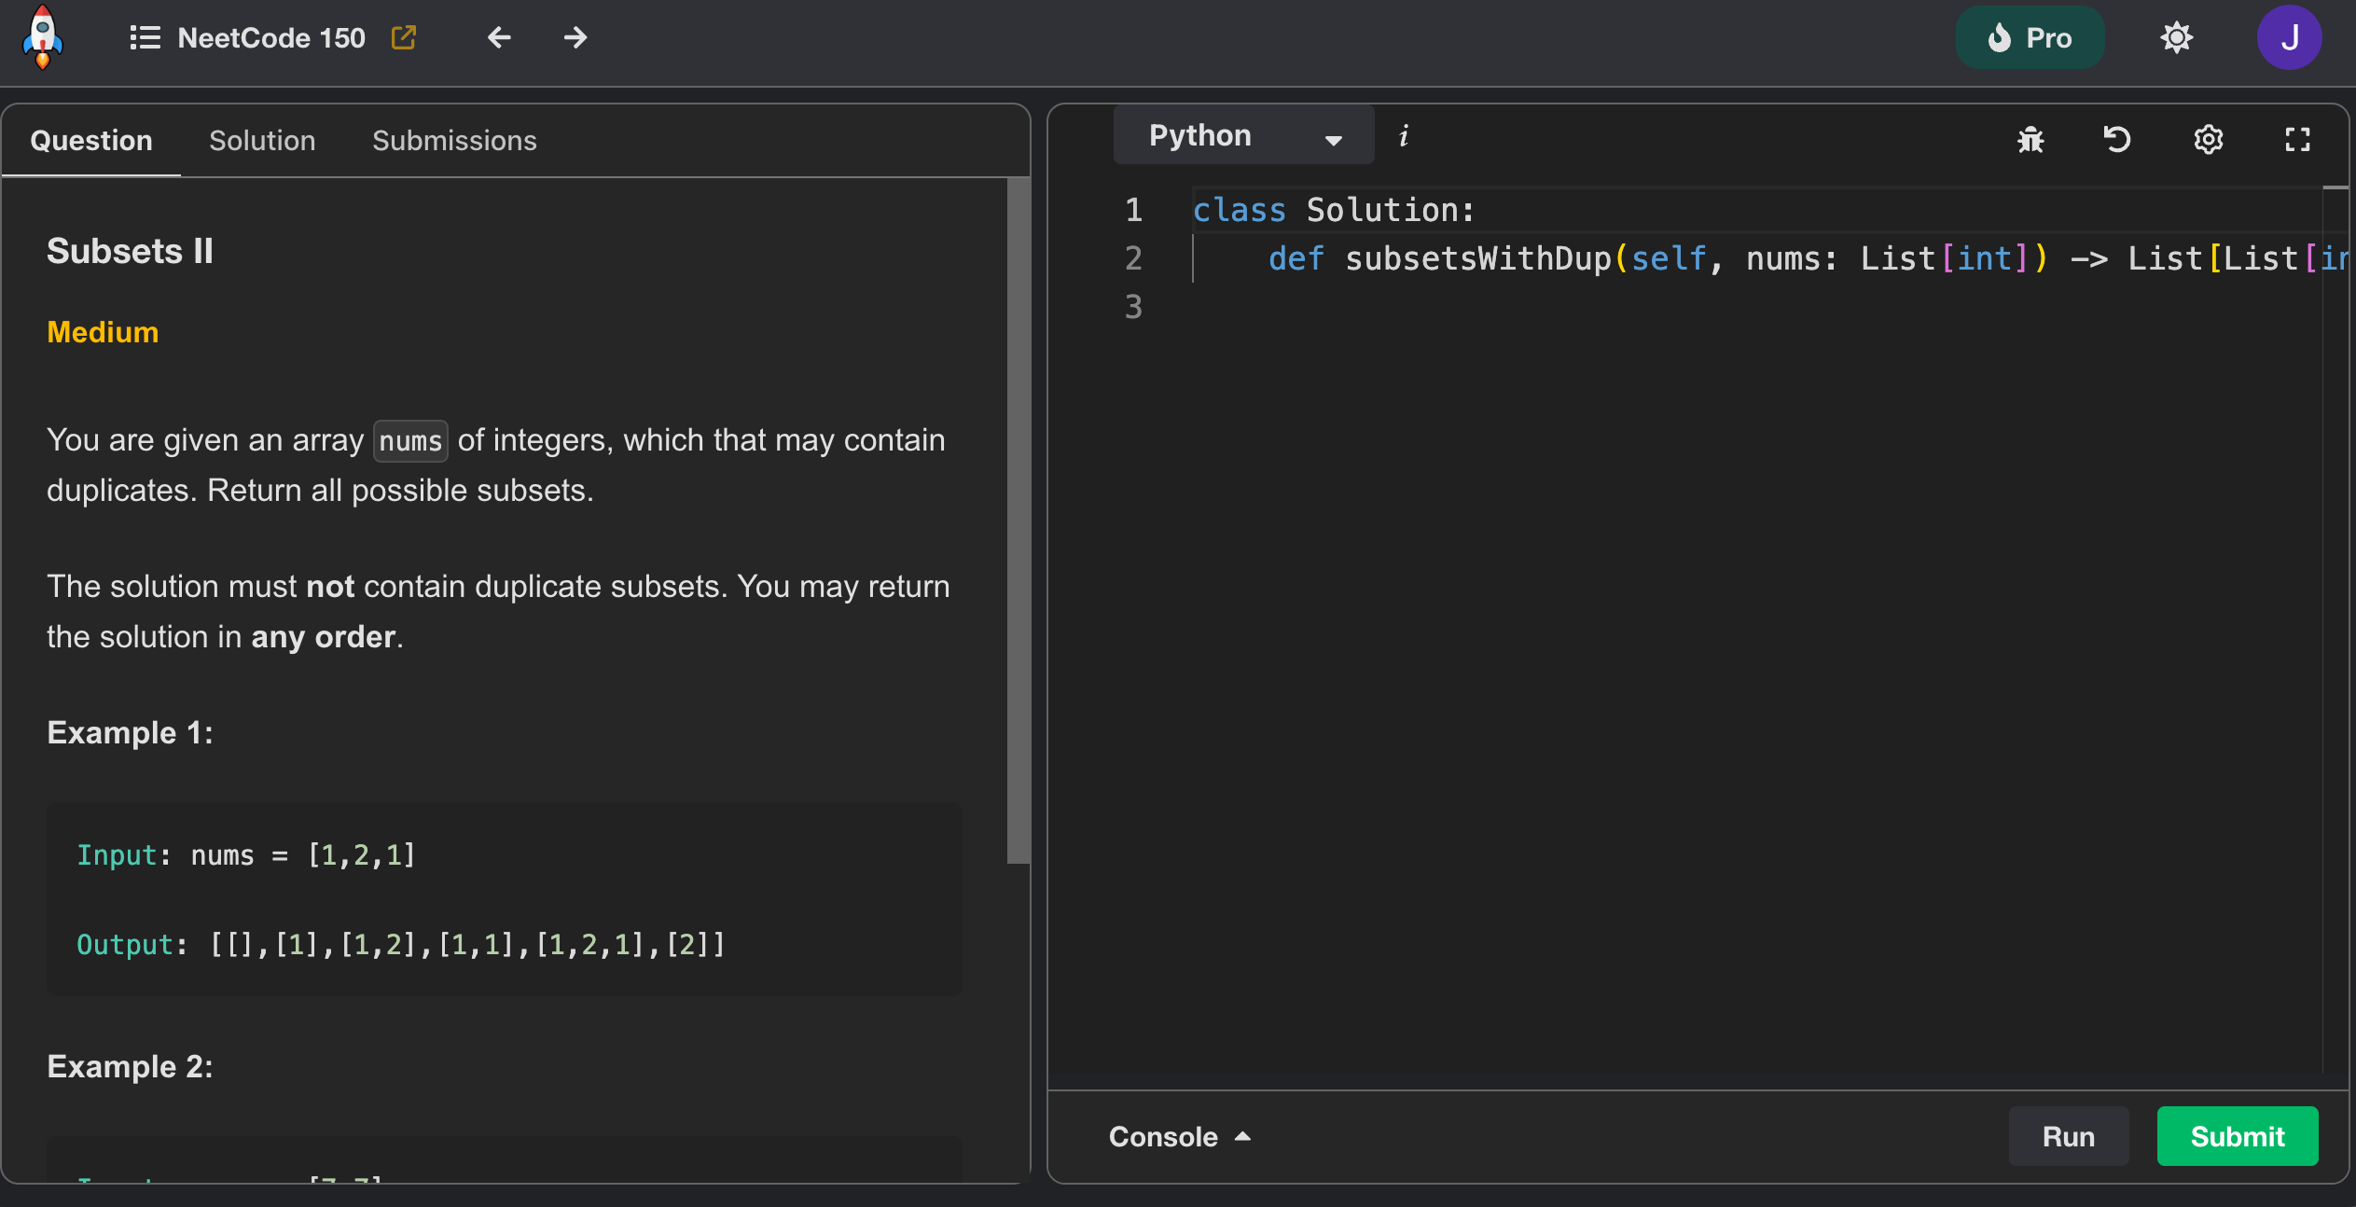The image size is (2356, 1207).
Task: Click the NeetCode 150 title text
Action: click(x=271, y=37)
